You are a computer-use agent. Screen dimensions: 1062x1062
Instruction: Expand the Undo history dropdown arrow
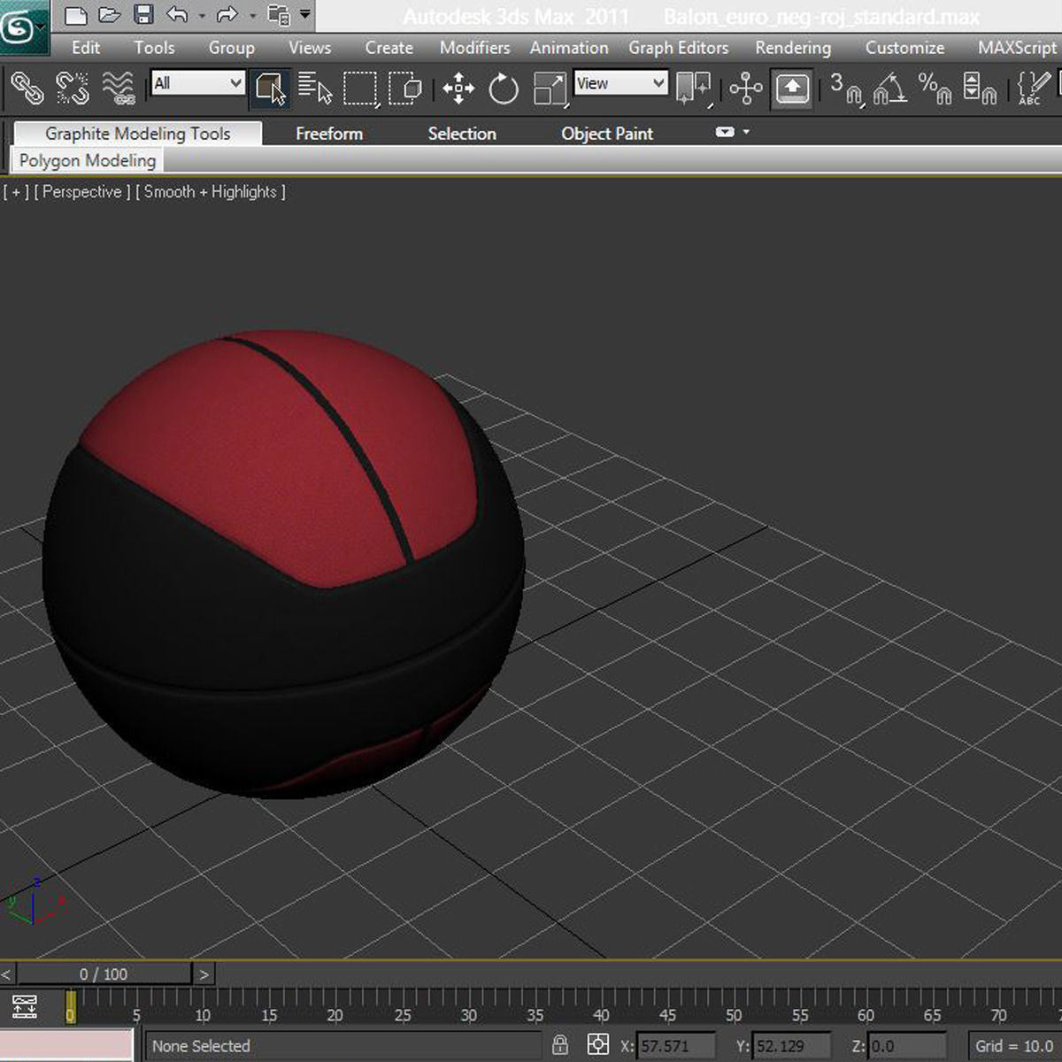coord(202,15)
